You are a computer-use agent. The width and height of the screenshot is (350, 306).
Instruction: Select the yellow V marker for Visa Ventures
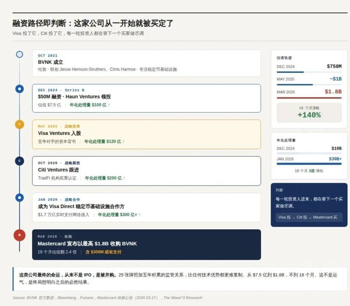(19, 124)
